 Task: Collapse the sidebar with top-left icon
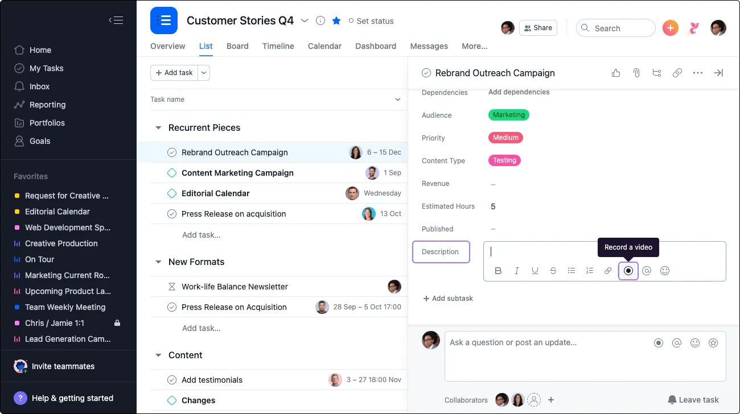point(116,20)
